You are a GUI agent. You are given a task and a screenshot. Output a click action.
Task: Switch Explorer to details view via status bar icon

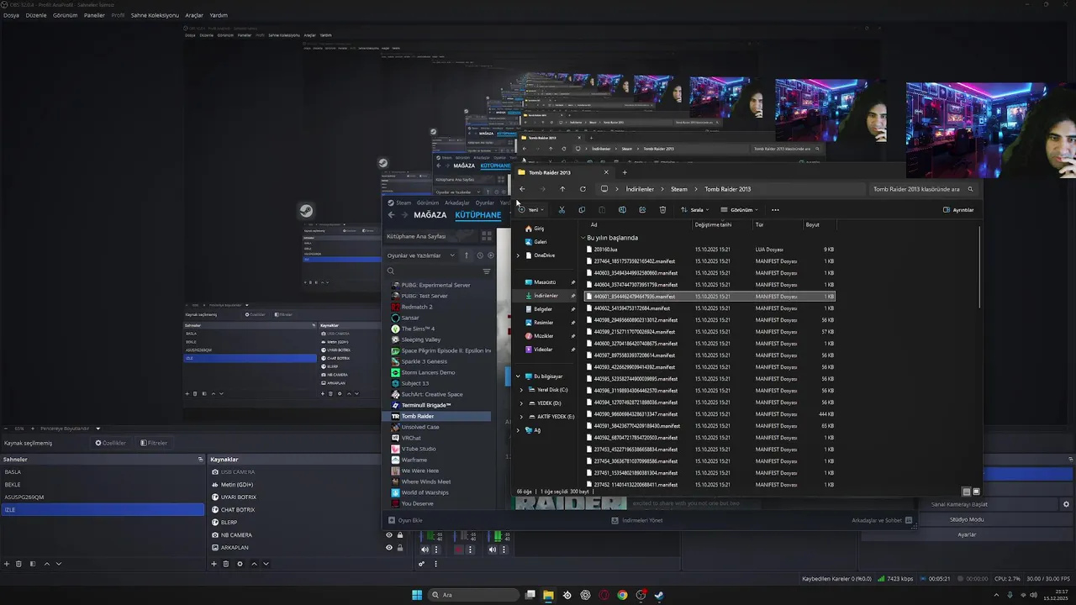pos(966,492)
